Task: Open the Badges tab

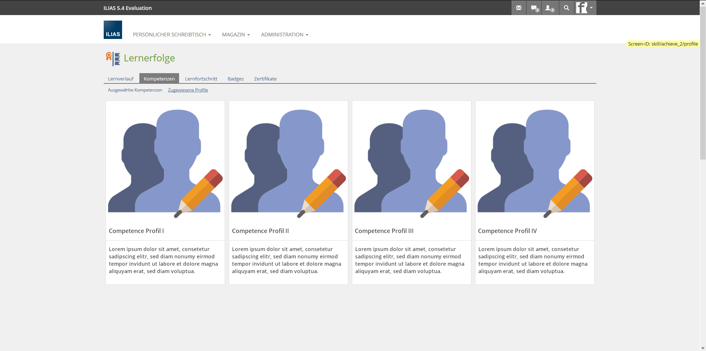Action: [236, 79]
